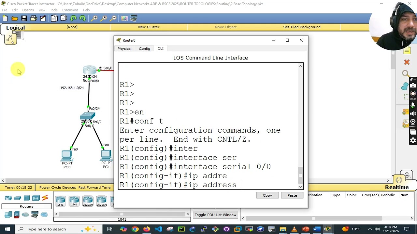Pick the 2620XM router model
The height and width of the screenshot is (234, 417).
pyautogui.click(x=88, y=201)
